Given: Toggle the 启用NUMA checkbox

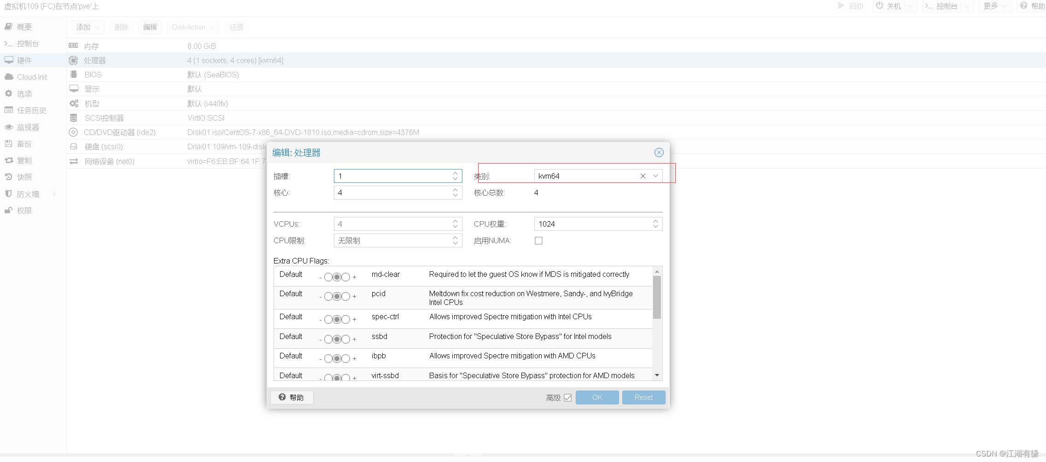Looking at the screenshot, I should click(538, 240).
